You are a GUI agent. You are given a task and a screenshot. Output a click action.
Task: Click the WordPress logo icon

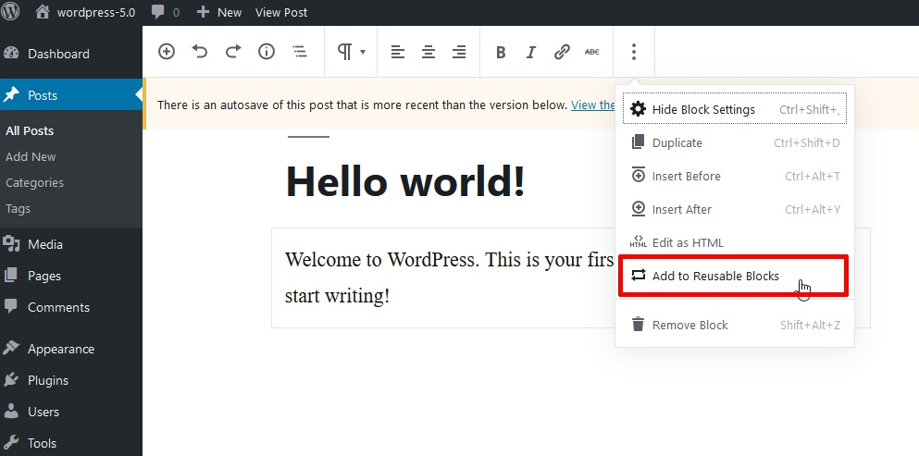click(x=10, y=12)
